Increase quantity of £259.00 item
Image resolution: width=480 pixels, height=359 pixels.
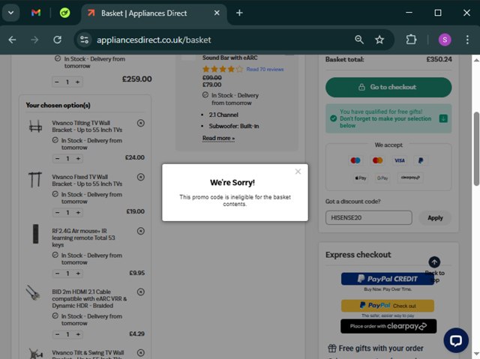click(x=77, y=82)
